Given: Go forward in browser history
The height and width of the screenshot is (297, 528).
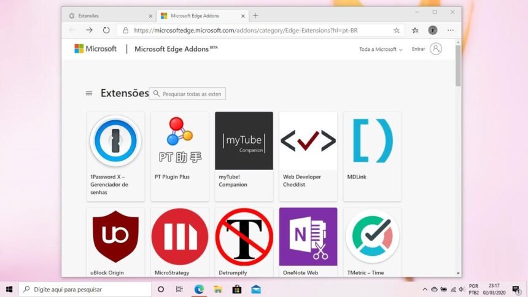Looking at the screenshot, I should (89, 30).
